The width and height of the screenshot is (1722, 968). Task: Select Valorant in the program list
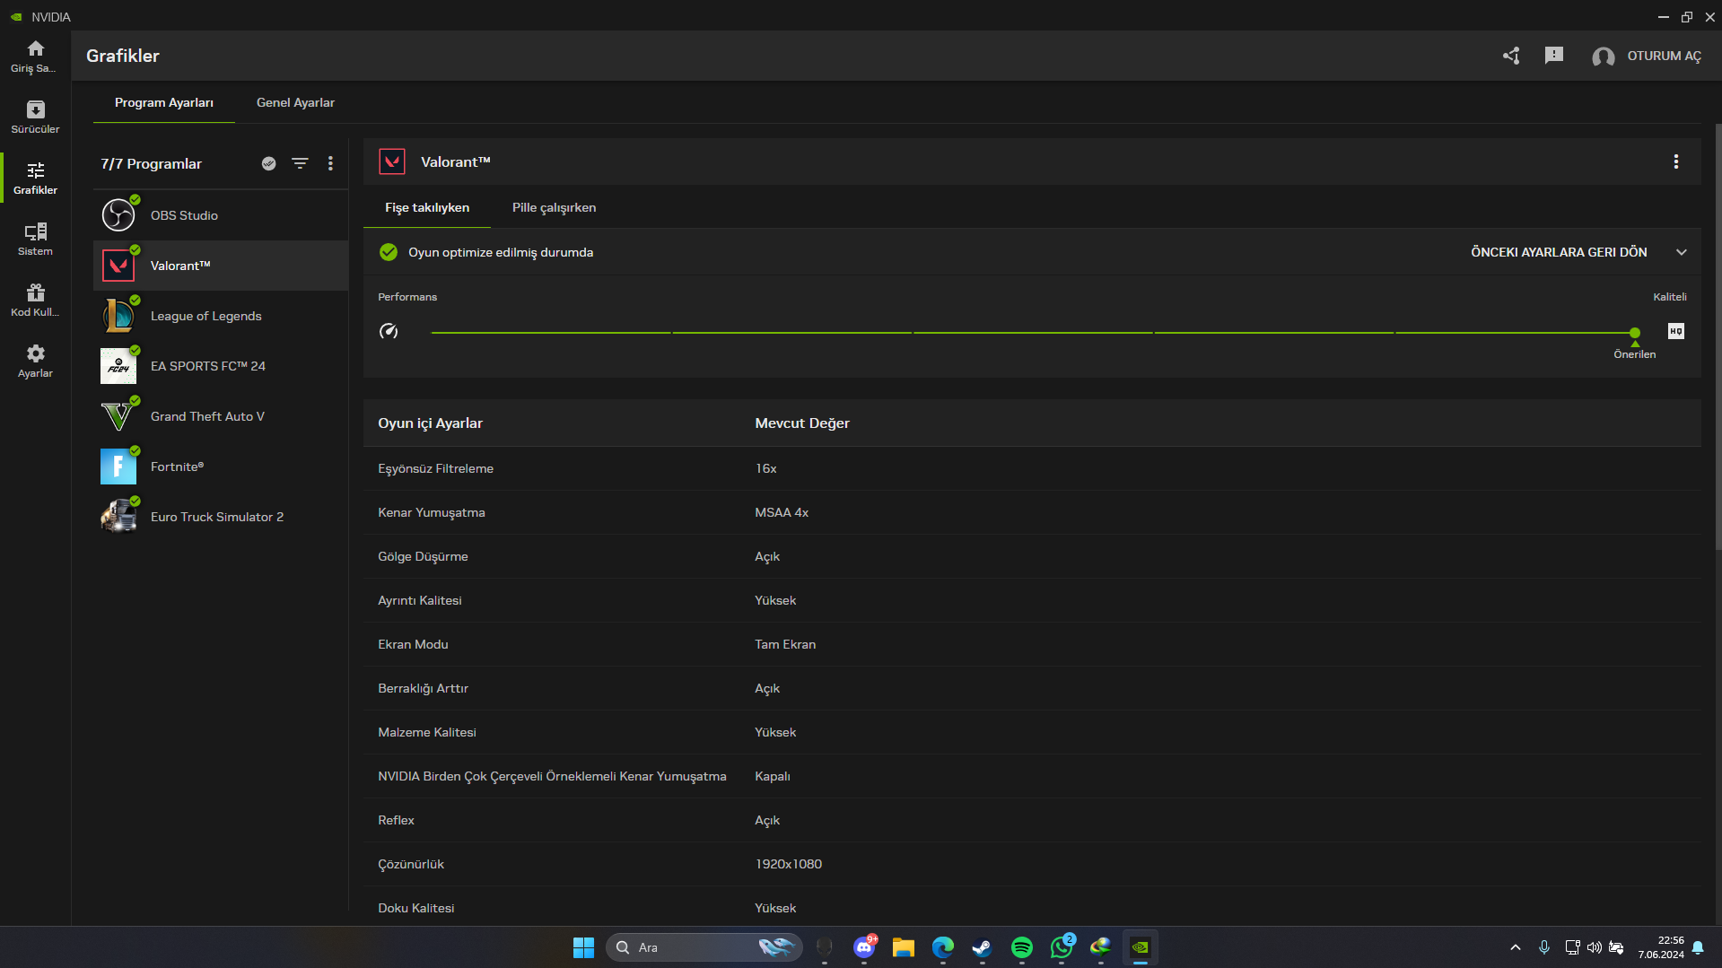221,266
